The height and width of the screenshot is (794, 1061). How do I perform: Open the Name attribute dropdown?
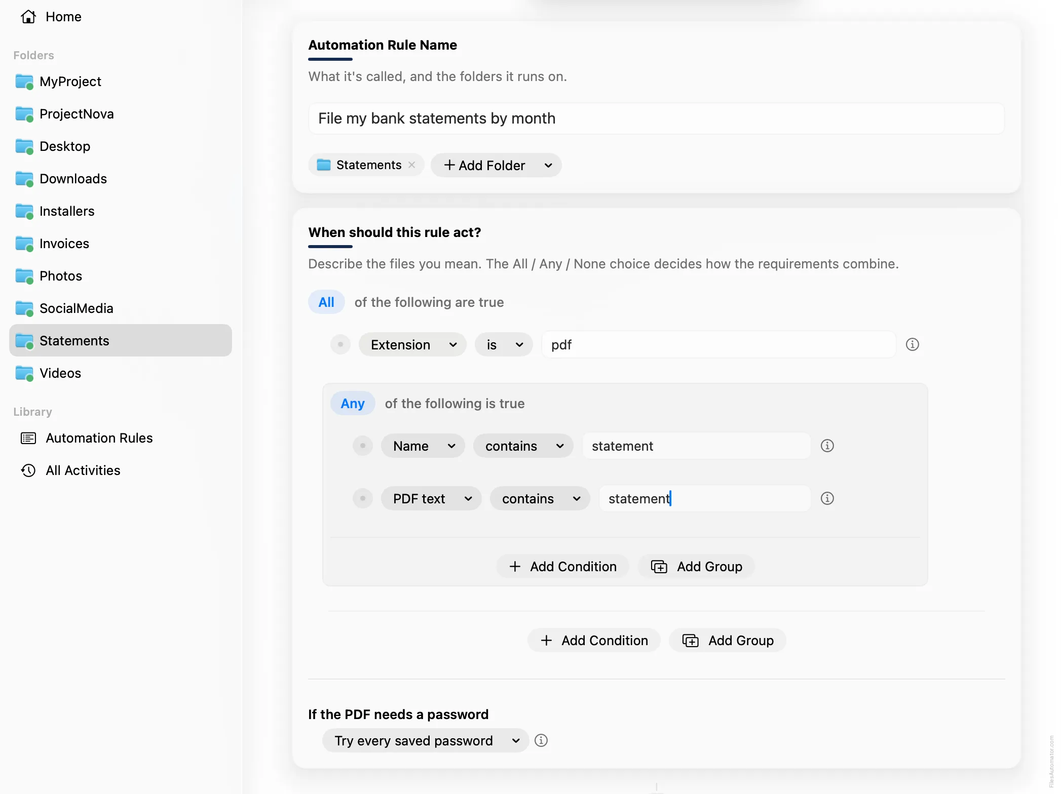click(423, 446)
